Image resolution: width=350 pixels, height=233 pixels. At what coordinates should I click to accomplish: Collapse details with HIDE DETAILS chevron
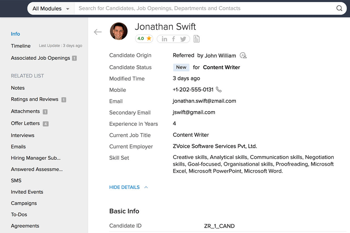(146, 187)
